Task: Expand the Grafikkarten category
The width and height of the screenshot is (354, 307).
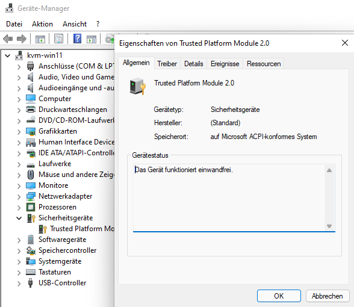Action: coord(19,132)
